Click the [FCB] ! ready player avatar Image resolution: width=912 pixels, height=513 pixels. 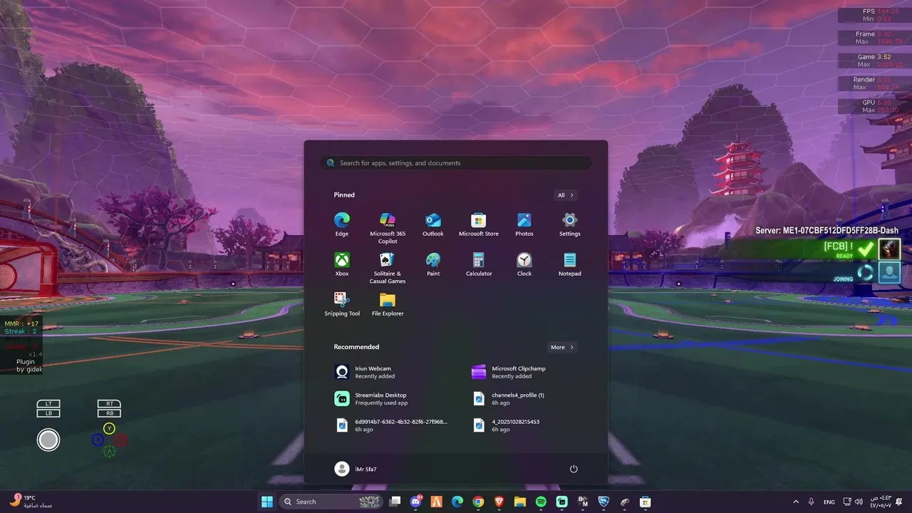[x=889, y=249]
